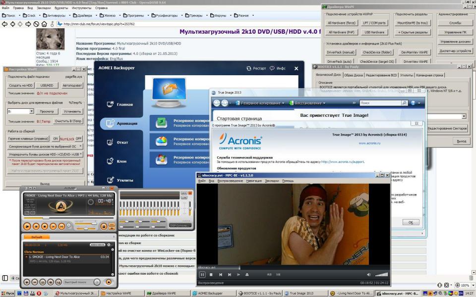Click the AIMP playlist magnifier search icon

click(x=59, y=282)
